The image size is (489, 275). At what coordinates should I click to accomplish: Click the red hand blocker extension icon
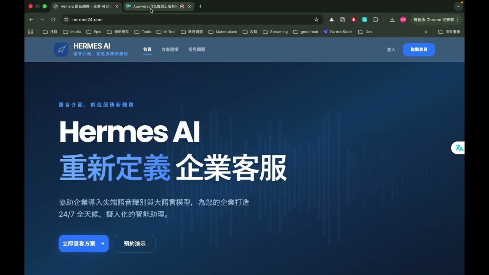[354, 19]
